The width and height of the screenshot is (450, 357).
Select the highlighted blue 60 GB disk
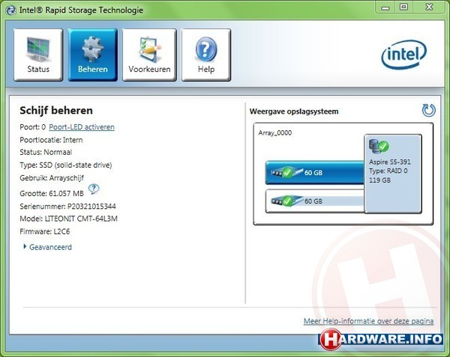click(x=315, y=172)
